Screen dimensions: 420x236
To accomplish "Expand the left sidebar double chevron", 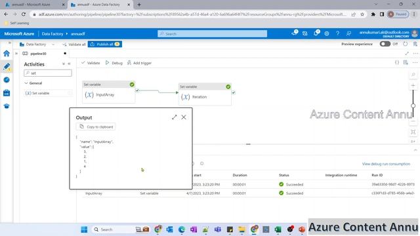I will [10, 43].
